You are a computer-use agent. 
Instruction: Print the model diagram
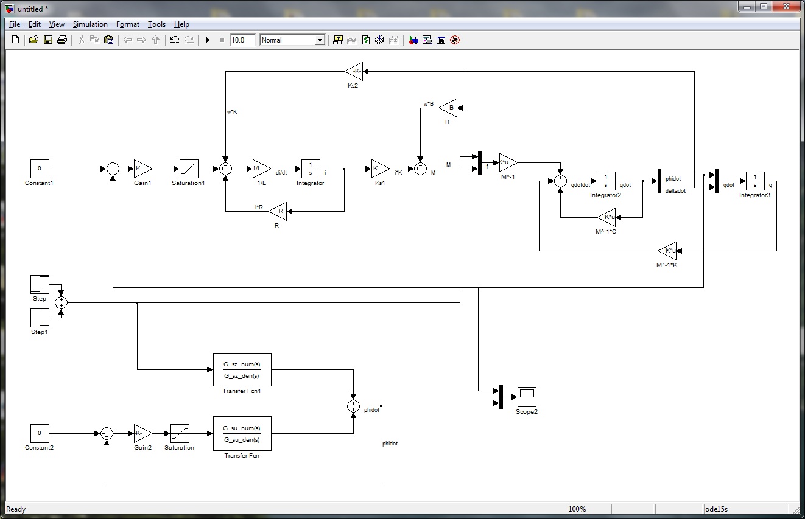pyautogui.click(x=62, y=40)
